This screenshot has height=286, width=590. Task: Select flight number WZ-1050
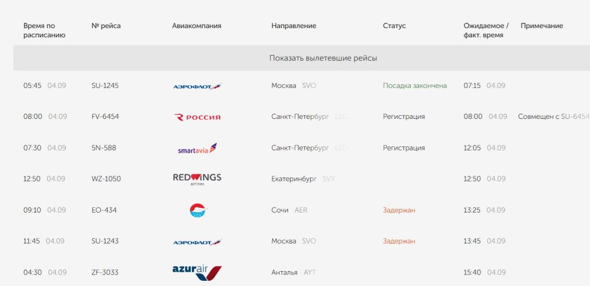click(x=106, y=179)
